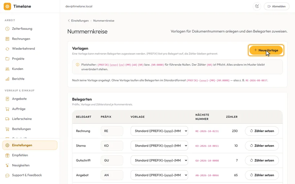Go to Neuigkeiten menu item
This screenshot has height=184, width=295.
30,165
